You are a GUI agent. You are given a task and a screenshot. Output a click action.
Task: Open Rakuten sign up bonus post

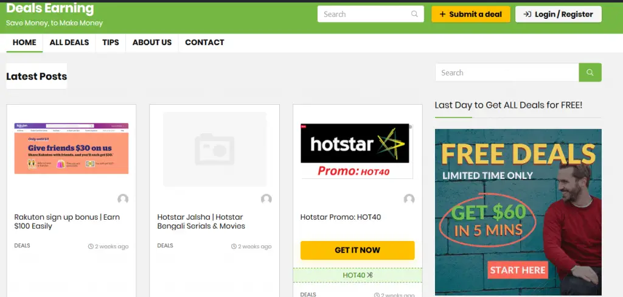click(67, 222)
